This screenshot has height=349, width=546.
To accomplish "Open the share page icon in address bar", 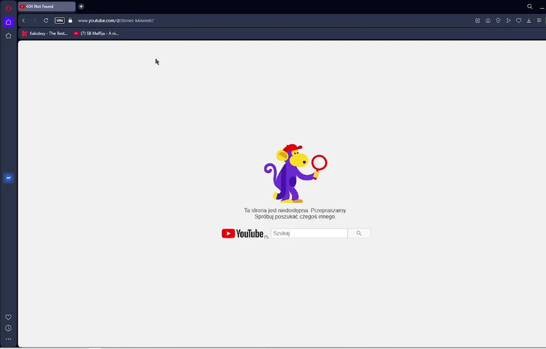I will [x=478, y=20].
